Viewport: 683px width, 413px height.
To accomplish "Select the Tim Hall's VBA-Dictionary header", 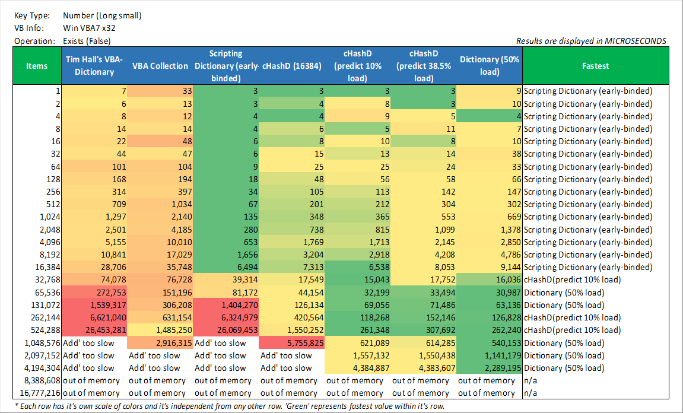I will pyautogui.click(x=94, y=66).
